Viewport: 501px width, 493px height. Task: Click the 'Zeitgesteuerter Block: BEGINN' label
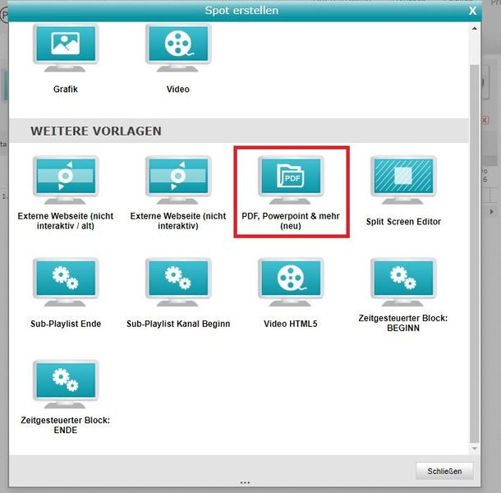(x=403, y=323)
